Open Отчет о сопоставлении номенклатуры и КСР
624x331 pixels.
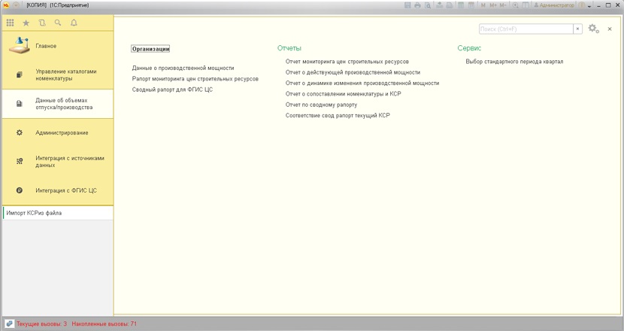[343, 94]
